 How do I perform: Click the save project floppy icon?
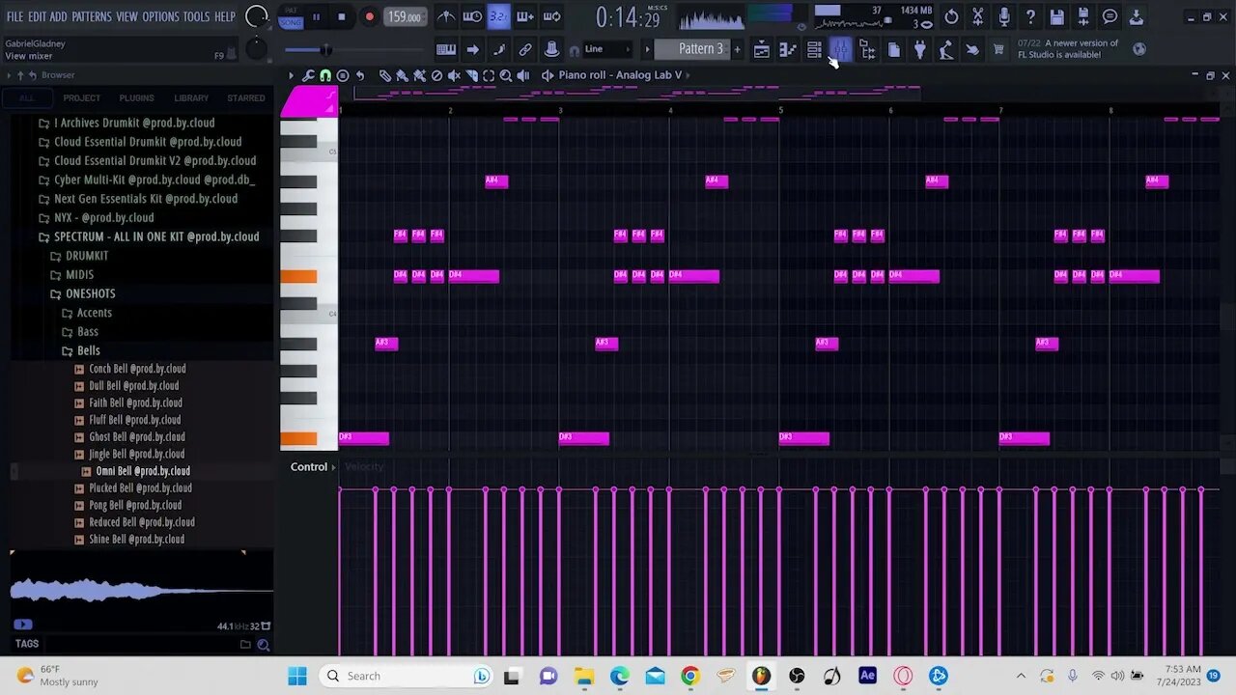[x=1056, y=16]
